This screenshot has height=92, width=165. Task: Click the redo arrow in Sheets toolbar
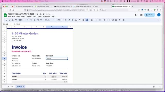tap(9, 20)
